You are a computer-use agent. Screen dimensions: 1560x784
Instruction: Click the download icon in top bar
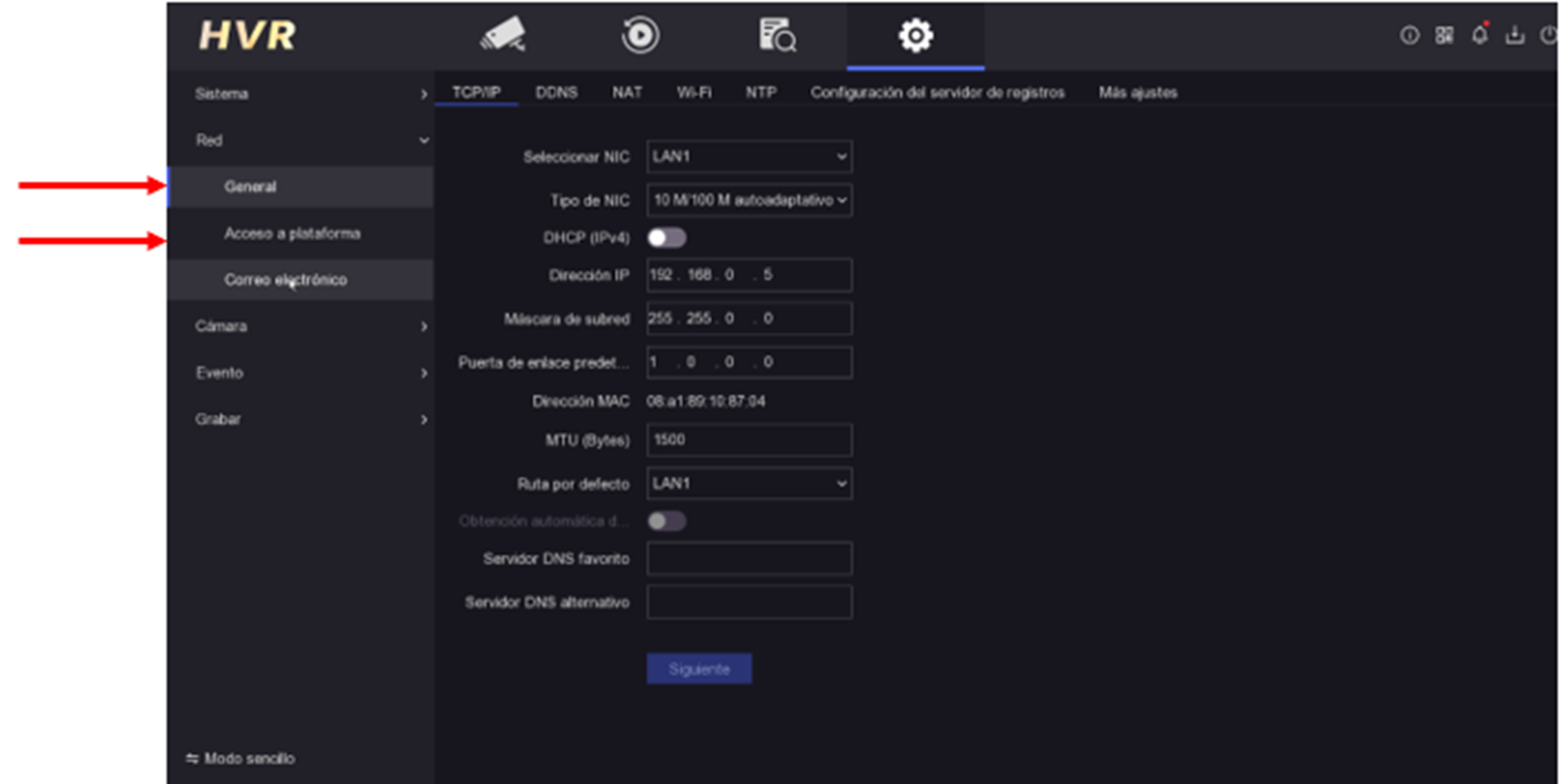coord(1514,35)
